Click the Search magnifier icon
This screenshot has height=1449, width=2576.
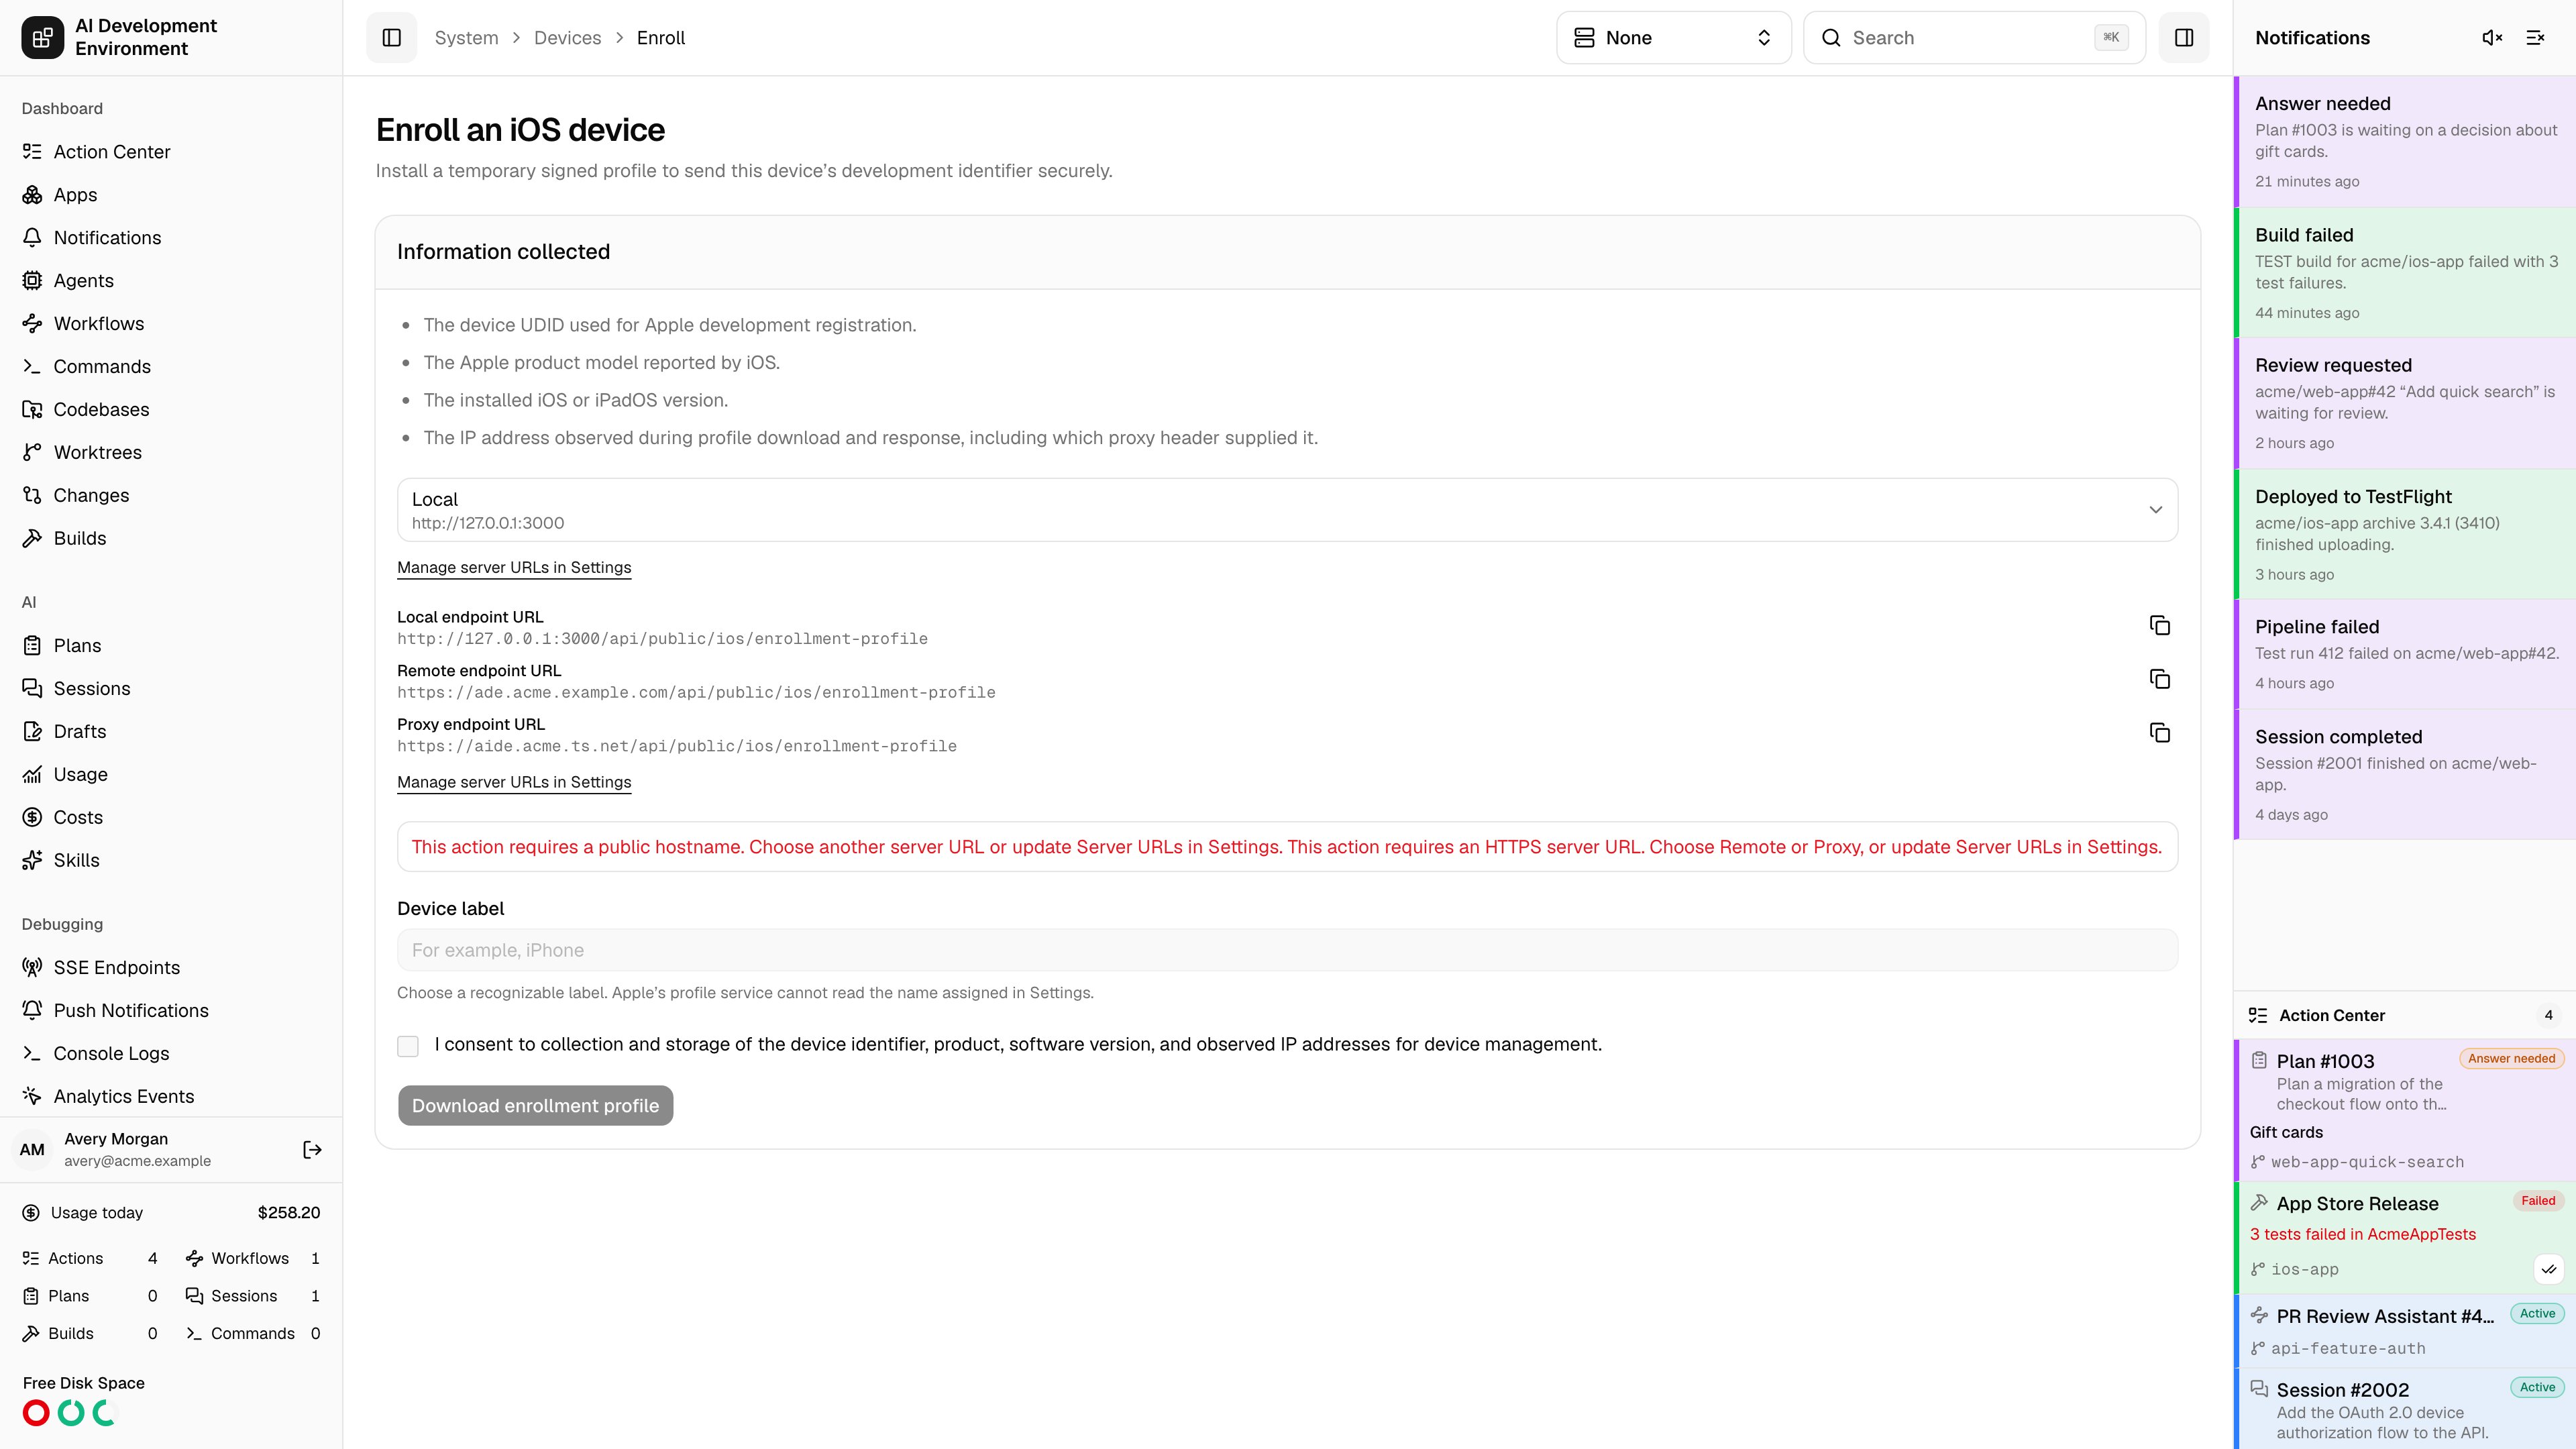(x=1831, y=38)
